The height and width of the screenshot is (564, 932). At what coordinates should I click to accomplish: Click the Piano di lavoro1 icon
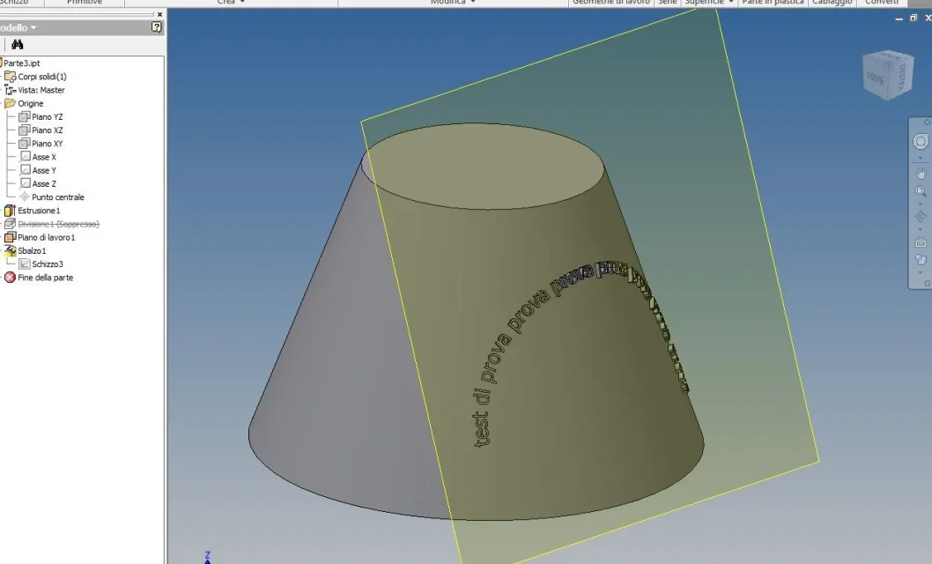[10, 237]
